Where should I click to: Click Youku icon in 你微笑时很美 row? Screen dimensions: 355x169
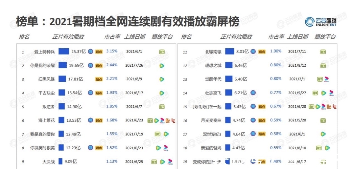coord(166,148)
